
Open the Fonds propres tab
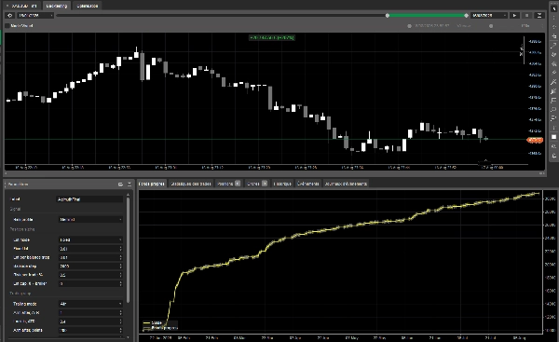click(x=152, y=184)
